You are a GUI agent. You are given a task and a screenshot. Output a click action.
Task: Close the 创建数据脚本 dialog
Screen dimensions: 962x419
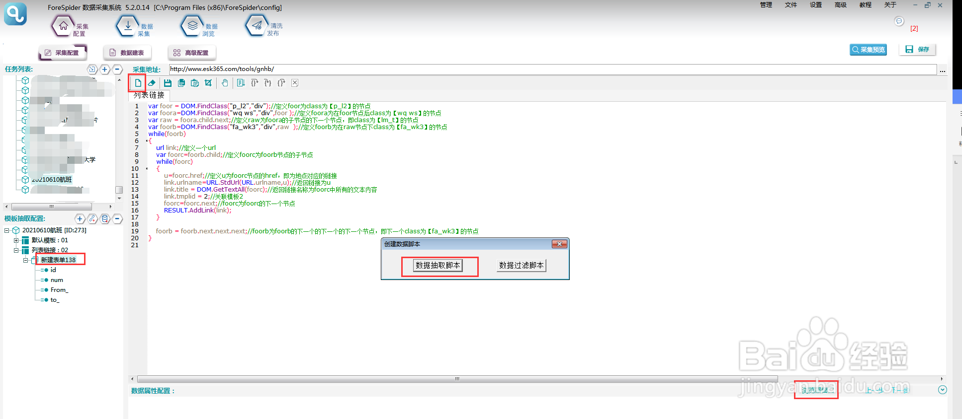559,244
